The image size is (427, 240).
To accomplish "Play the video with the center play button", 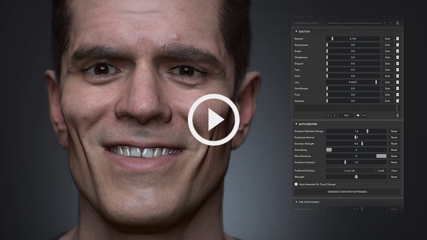I will coord(213,120).
